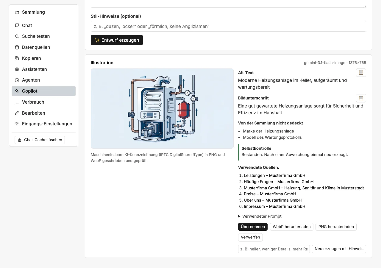Viewport: 381px width, 268px height.
Task: Go to Chat in the sidebar
Action: pyautogui.click(x=43, y=26)
